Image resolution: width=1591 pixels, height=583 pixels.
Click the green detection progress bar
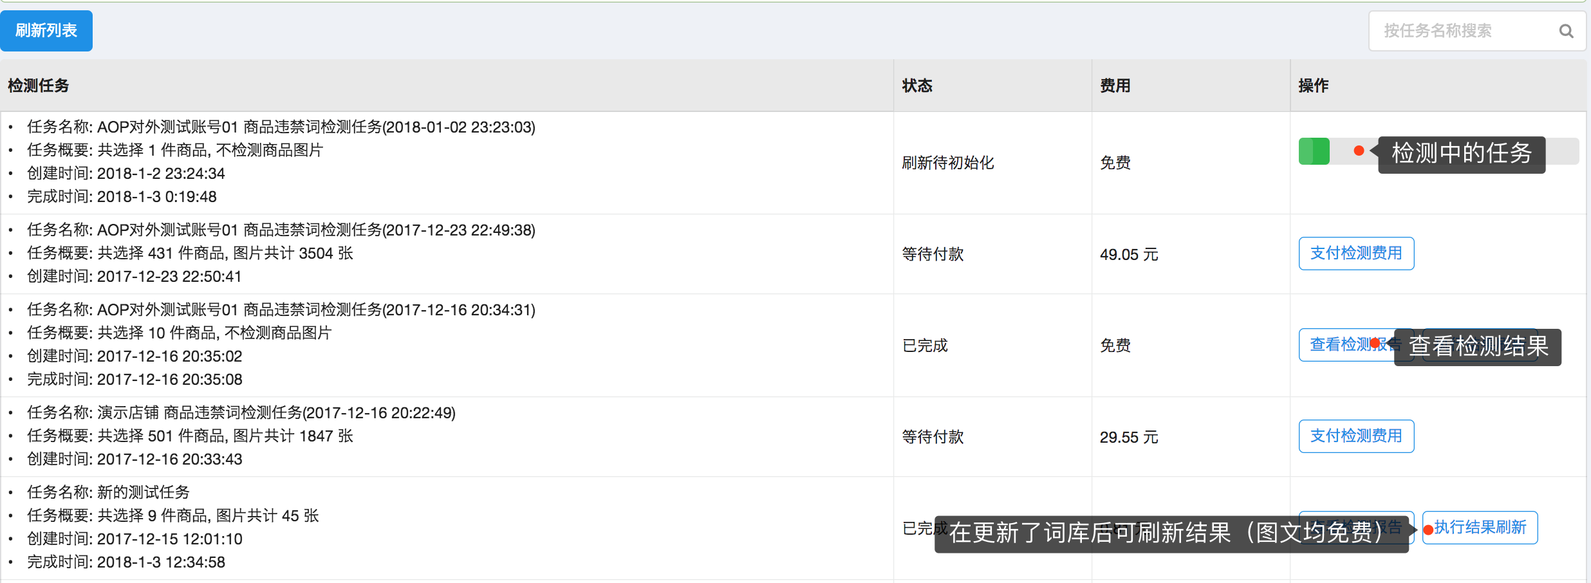coord(1314,152)
